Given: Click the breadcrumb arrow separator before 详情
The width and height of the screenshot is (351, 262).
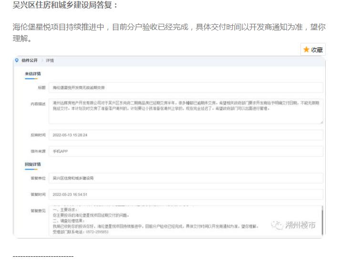Looking at the screenshot, I should 42,60.
